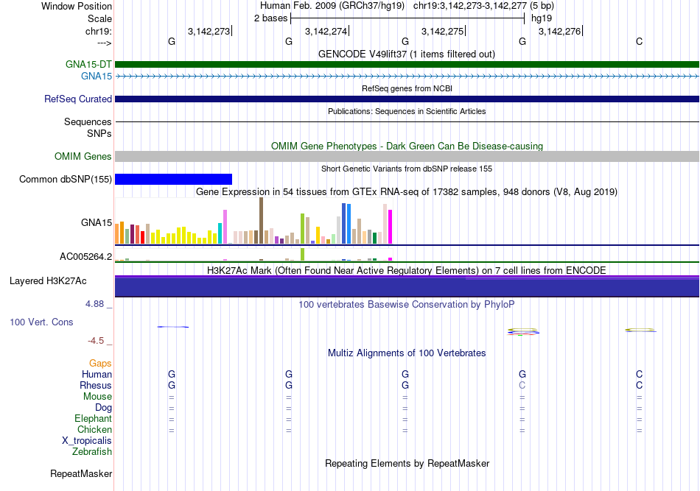Click the 2 bases scale bar

click(407, 18)
